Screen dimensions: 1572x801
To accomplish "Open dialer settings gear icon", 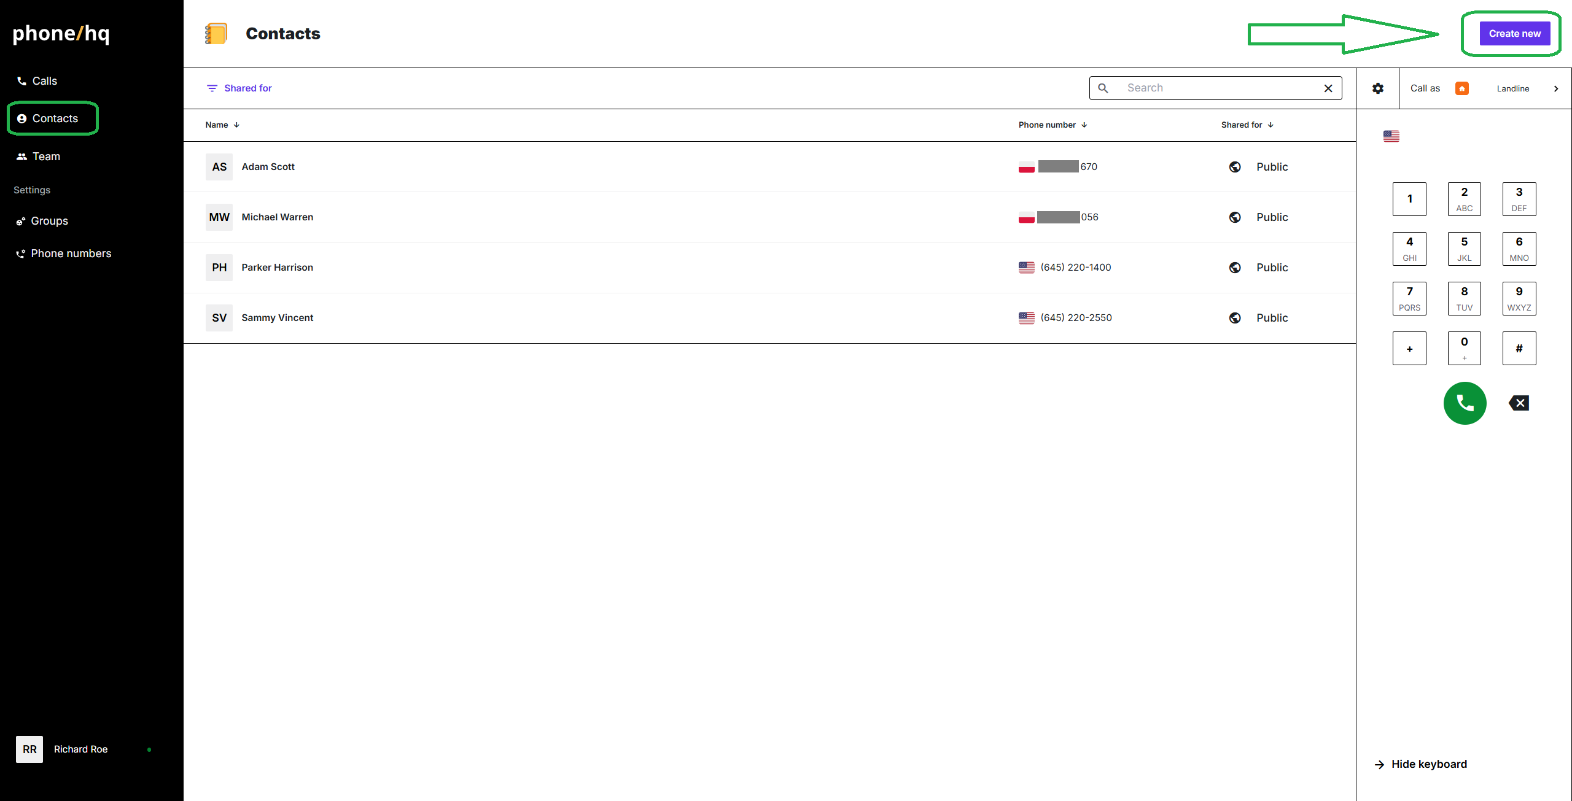I will [x=1378, y=88].
